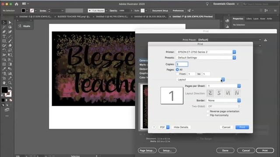Image resolution: width=280 pixels, height=157 pixels.
Task: Click Page Setup... button
Action: pyautogui.click(x=147, y=150)
